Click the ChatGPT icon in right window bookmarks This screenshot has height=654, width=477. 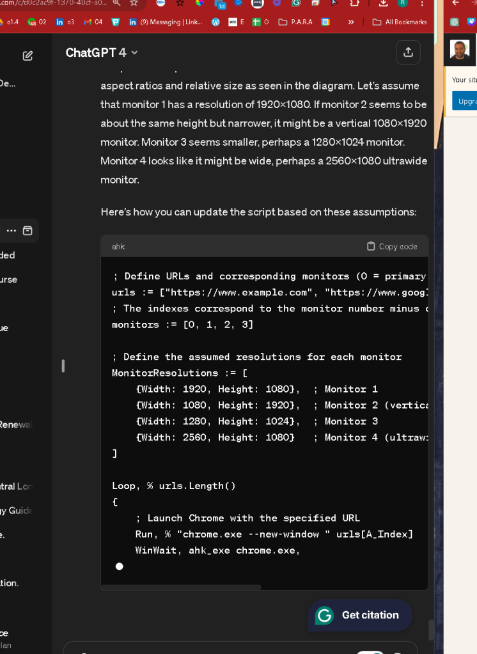[455, 22]
